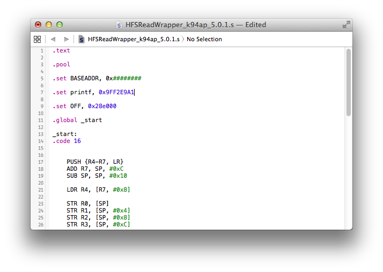
Task: Click printf on line 7
Action: (80, 92)
